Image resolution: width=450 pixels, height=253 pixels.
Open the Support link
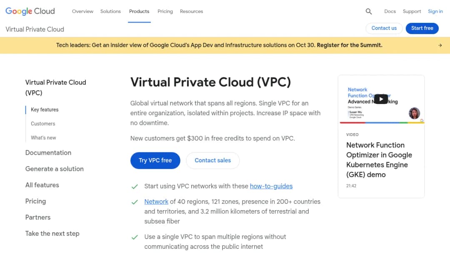pos(412,12)
